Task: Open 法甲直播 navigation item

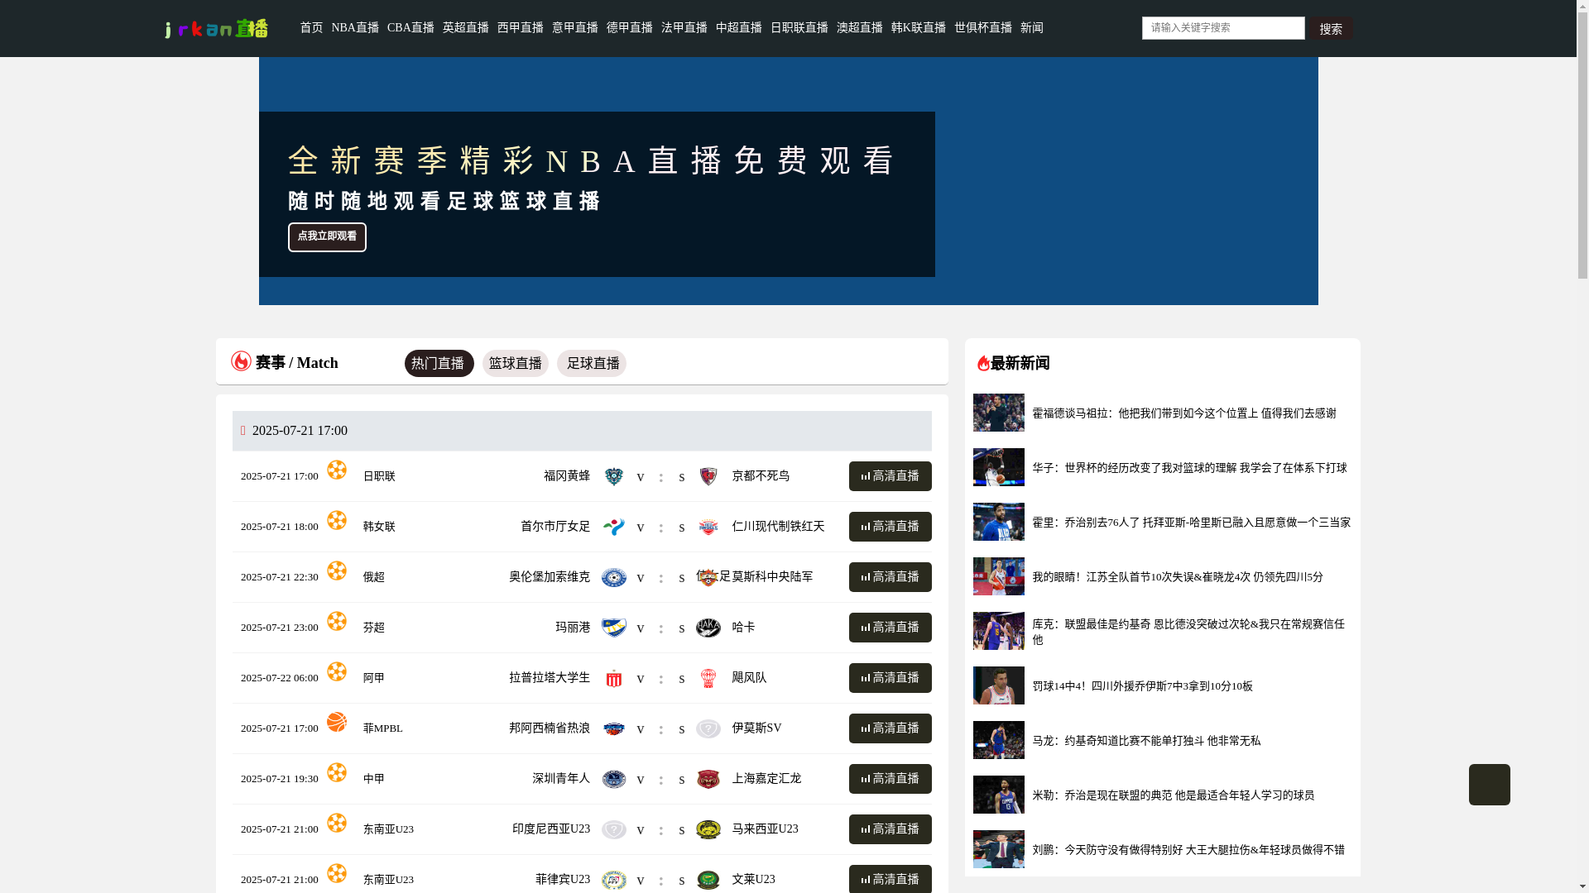Action: click(684, 28)
